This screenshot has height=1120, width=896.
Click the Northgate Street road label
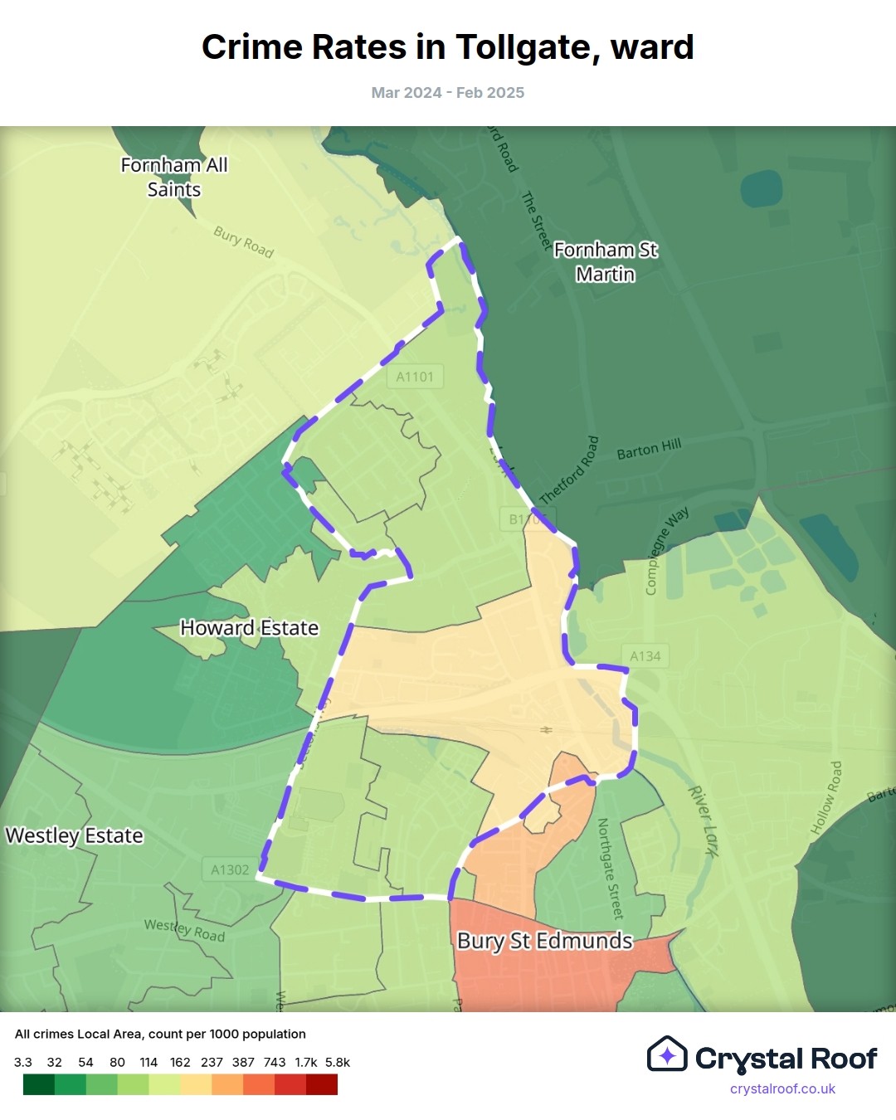tap(610, 869)
